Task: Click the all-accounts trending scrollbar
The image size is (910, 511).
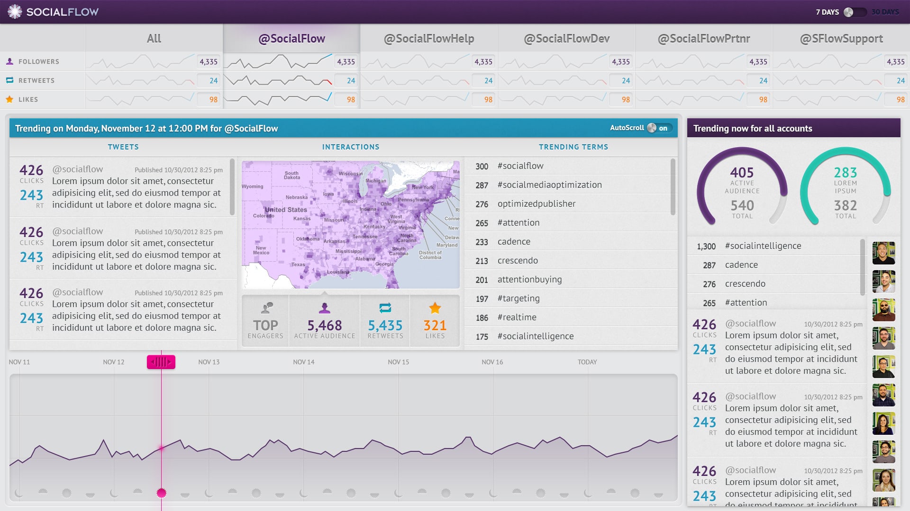Action: click(863, 267)
